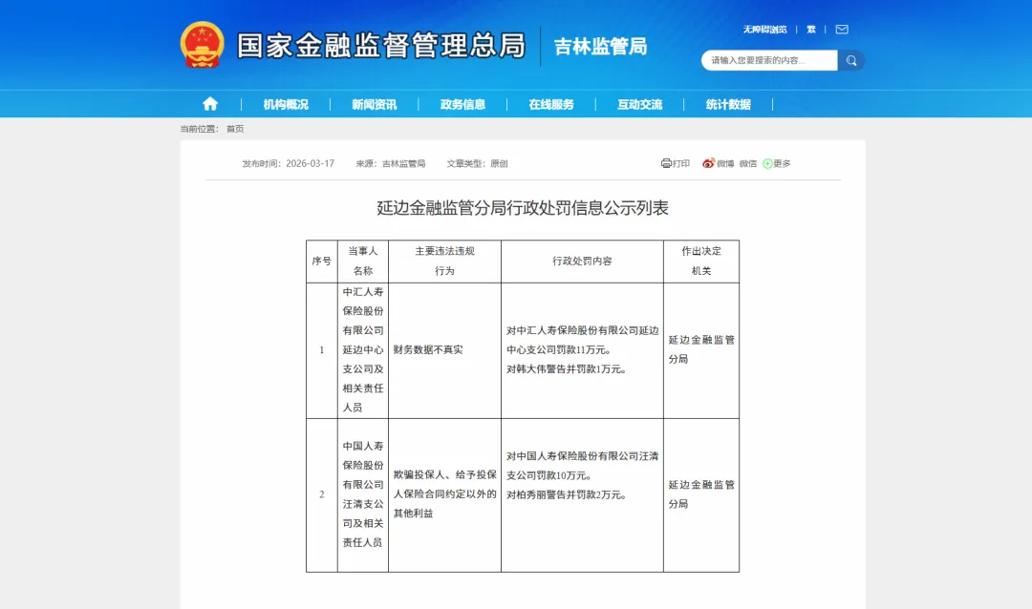Open the envelope mailbox icon at top right
The width and height of the screenshot is (1032, 609).
840,29
